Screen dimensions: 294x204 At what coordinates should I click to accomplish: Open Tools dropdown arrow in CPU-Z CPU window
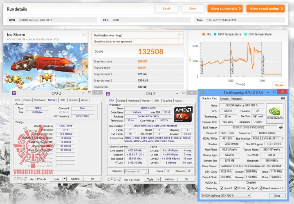click(158, 179)
